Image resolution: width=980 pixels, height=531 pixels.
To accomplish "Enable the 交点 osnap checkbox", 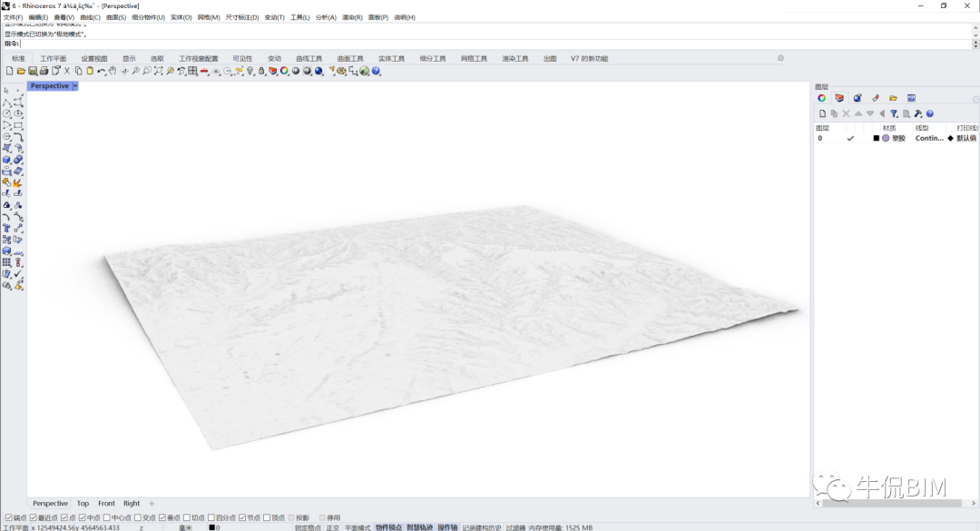I will [138, 518].
